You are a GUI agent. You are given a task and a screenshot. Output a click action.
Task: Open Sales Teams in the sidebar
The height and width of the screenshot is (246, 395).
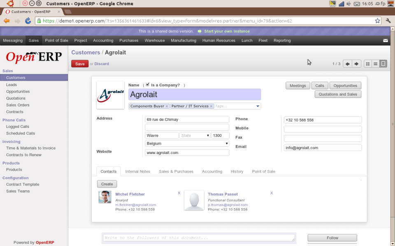(x=18, y=191)
